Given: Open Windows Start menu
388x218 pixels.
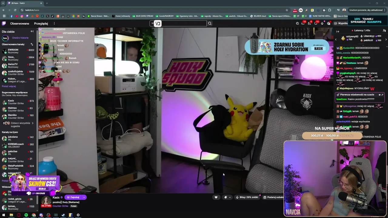Looking at the screenshot, I should click(4, 215).
